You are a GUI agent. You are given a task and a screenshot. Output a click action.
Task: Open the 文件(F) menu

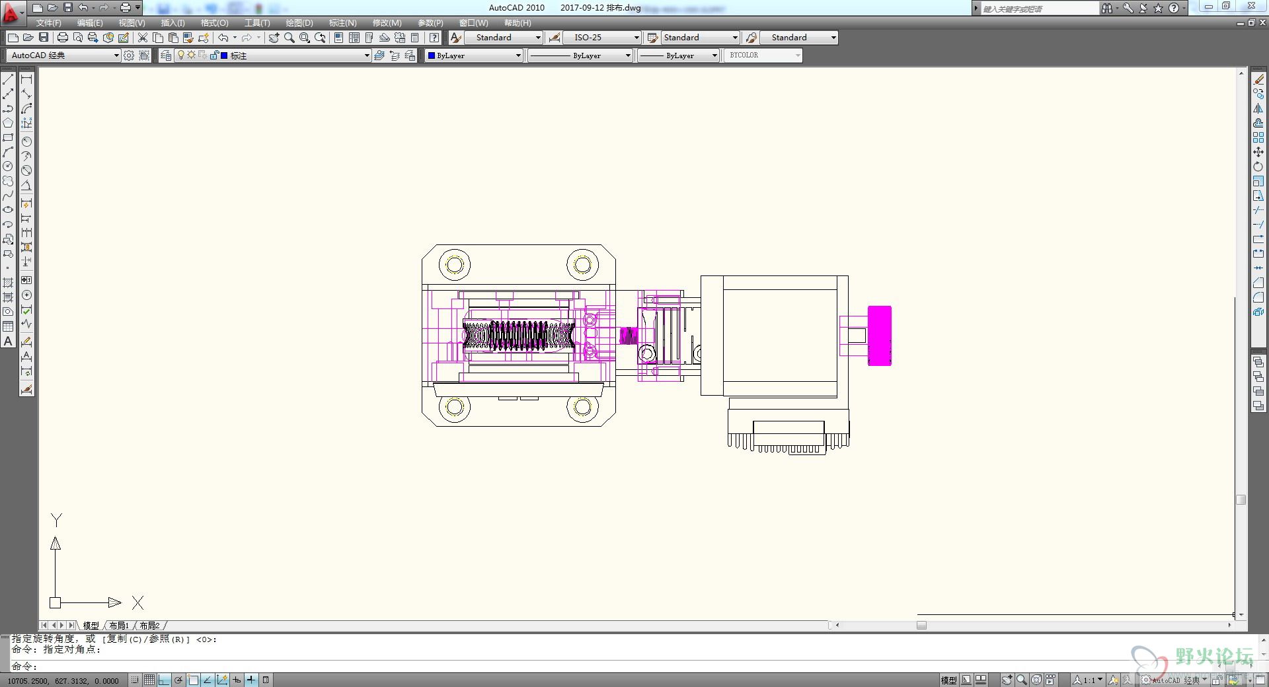(x=49, y=23)
